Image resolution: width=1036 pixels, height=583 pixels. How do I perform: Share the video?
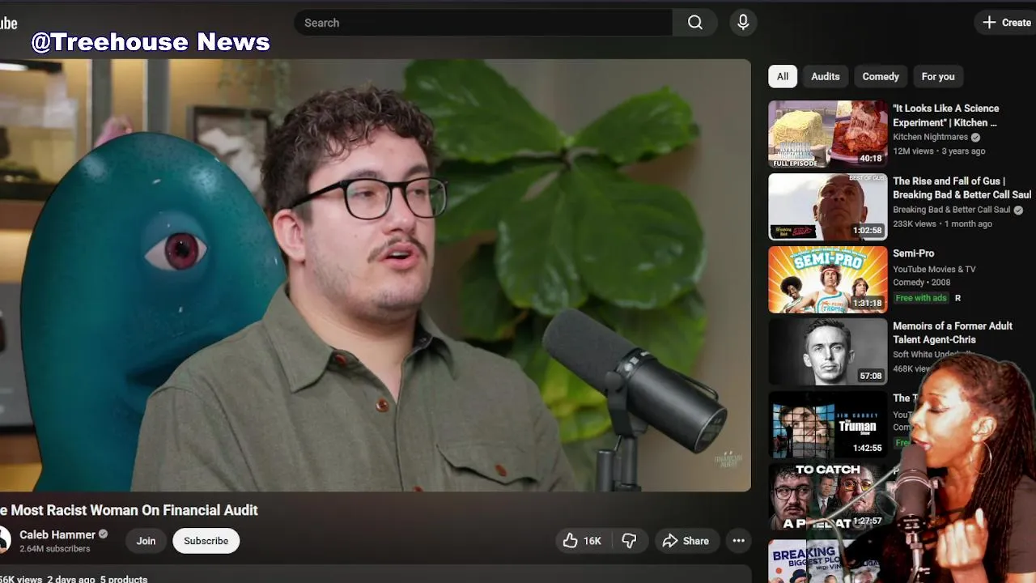686,541
